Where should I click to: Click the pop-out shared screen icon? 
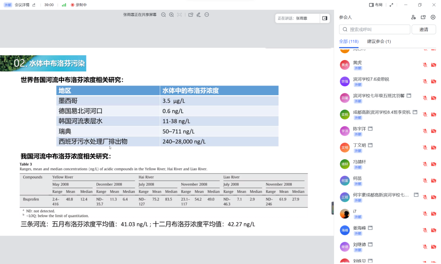click(x=190, y=14)
